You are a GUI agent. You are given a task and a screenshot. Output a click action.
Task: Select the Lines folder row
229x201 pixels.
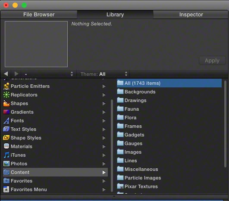click(169, 161)
